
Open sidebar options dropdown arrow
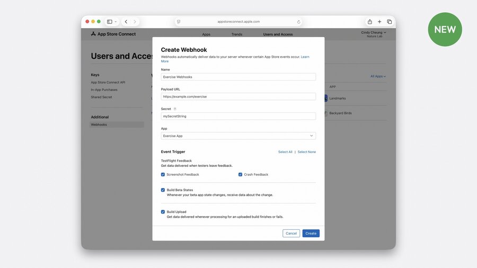point(116,22)
